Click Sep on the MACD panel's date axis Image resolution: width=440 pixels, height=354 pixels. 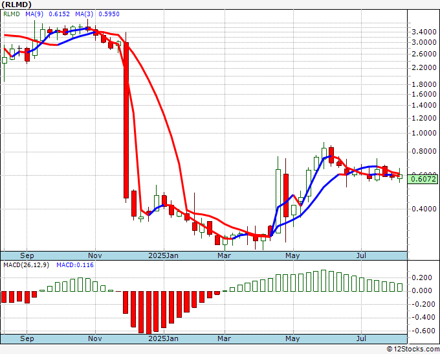27,338
